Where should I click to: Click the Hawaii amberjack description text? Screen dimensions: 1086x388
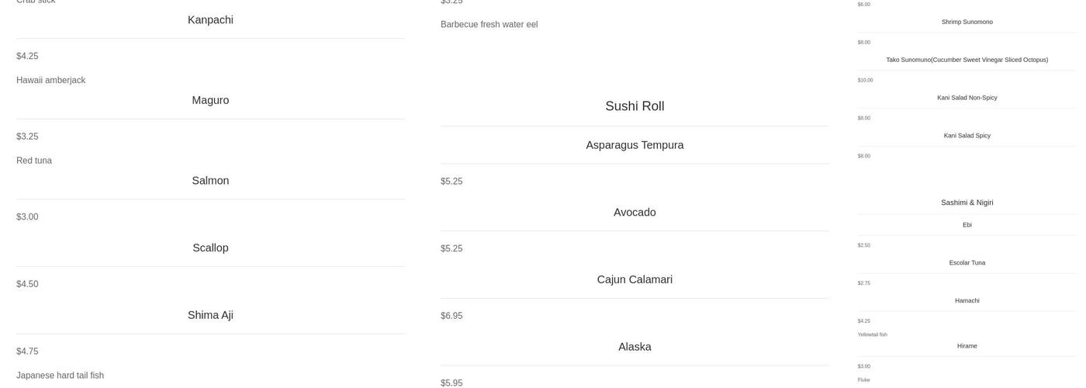[x=51, y=81]
